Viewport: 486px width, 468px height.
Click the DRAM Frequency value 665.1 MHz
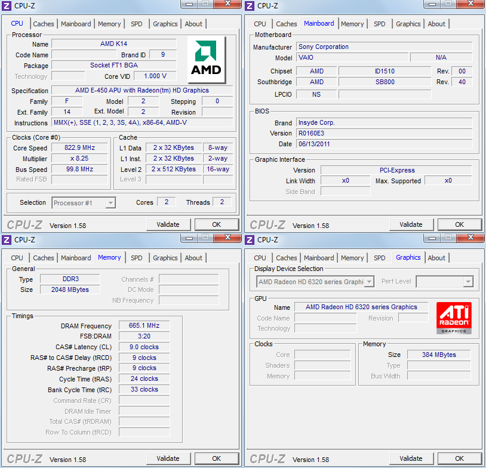click(144, 325)
